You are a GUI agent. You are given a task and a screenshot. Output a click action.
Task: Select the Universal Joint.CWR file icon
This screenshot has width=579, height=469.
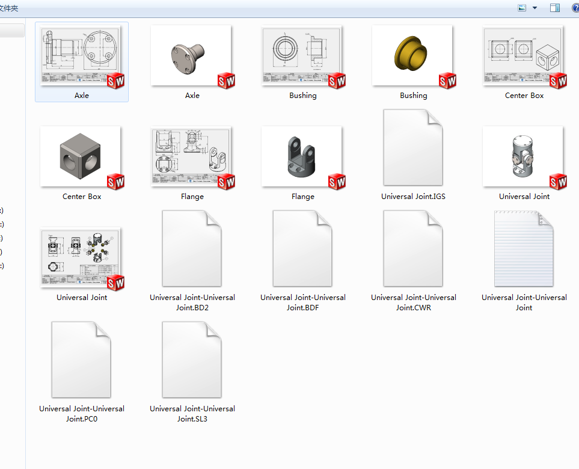pos(413,248)
